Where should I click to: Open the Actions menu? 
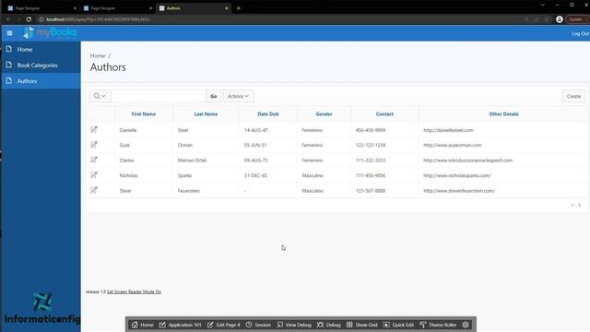pyautogui.click(x=238, y=96)
